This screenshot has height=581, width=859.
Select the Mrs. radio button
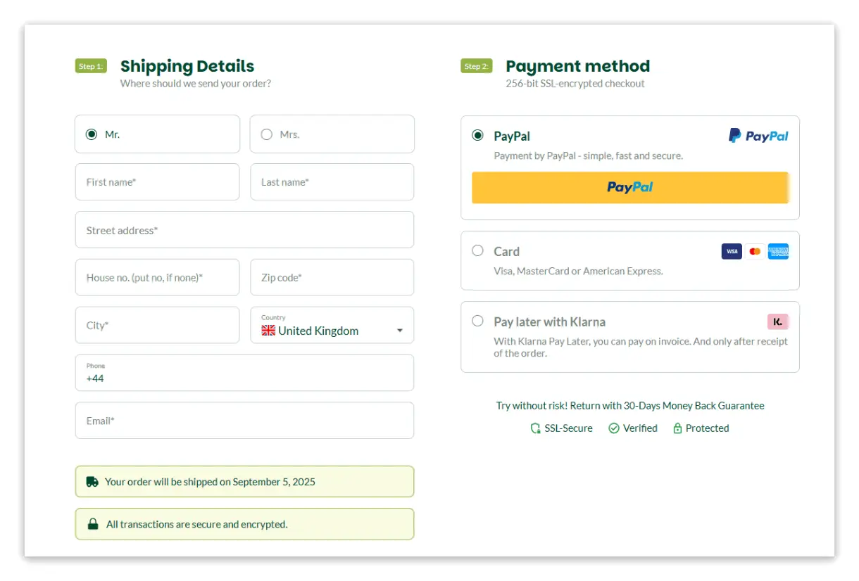click(267, 134)
